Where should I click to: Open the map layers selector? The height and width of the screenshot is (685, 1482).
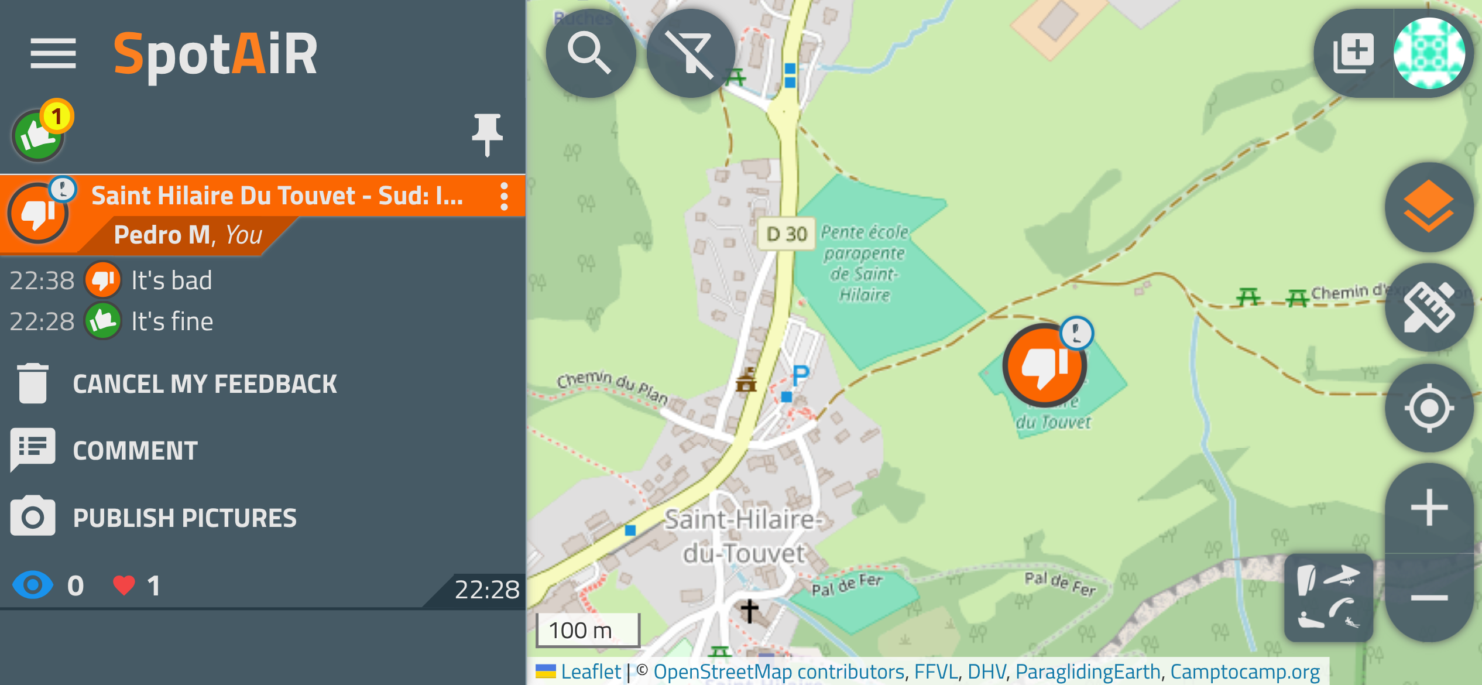point(1429,207)
